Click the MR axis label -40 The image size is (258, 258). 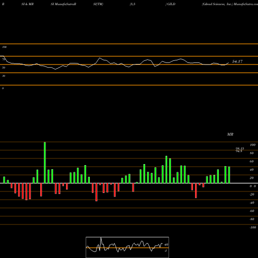coord(252,203)
